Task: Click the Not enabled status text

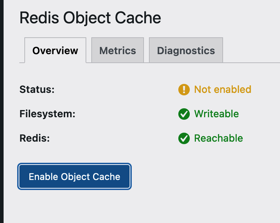Action: 222,89
